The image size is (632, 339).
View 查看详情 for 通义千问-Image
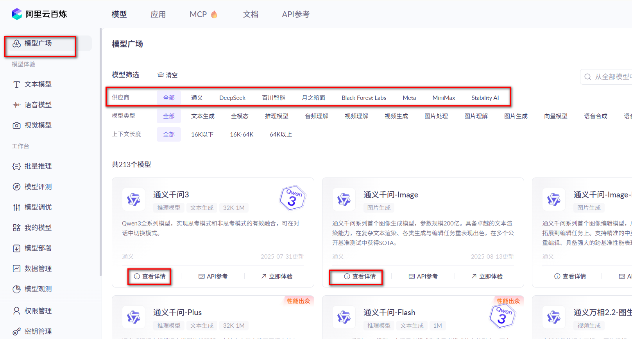click(360, 276)
